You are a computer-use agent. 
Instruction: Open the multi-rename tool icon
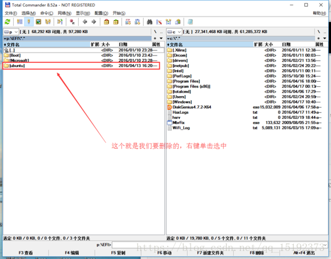coord(159,22)
